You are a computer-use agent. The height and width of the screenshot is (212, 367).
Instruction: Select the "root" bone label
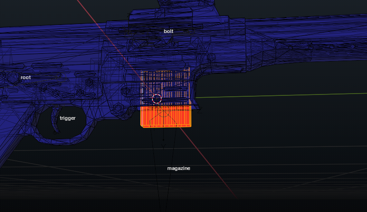click(26, 77)
